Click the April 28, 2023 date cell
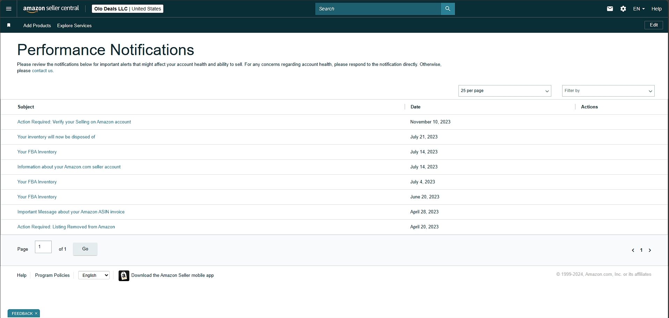 [424, 212]
